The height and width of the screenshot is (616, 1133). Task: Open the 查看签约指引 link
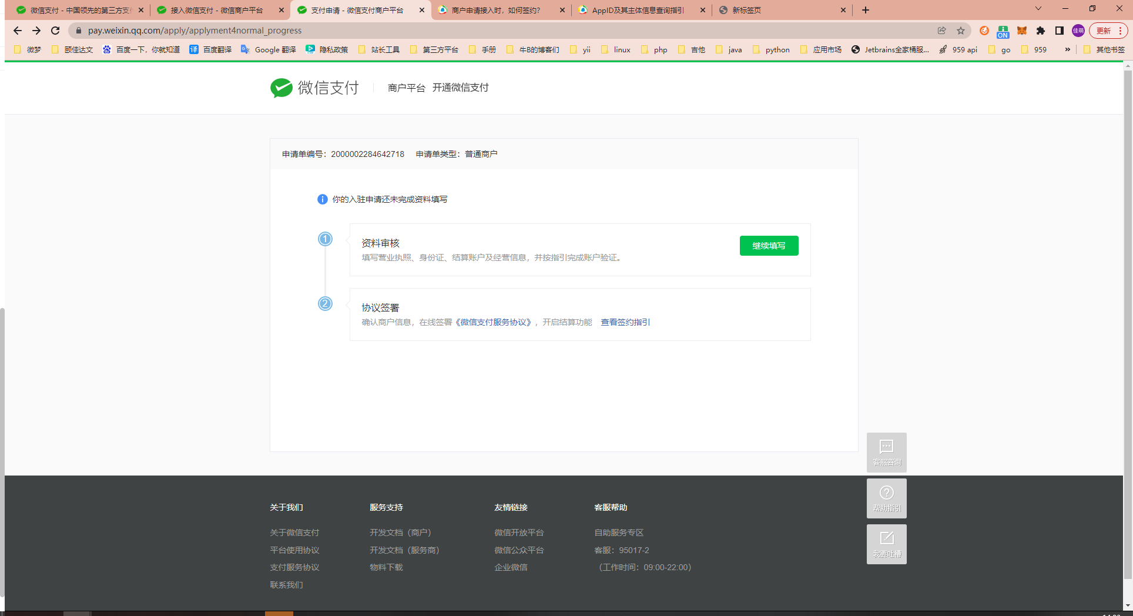pyautogui.click(x=625, y=322)
